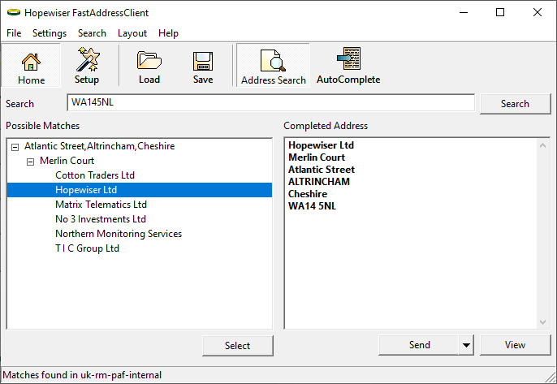The image size is (557, 384).
Task: Open the Help menu
Action: pyautogui.click(x=168, y=33)
